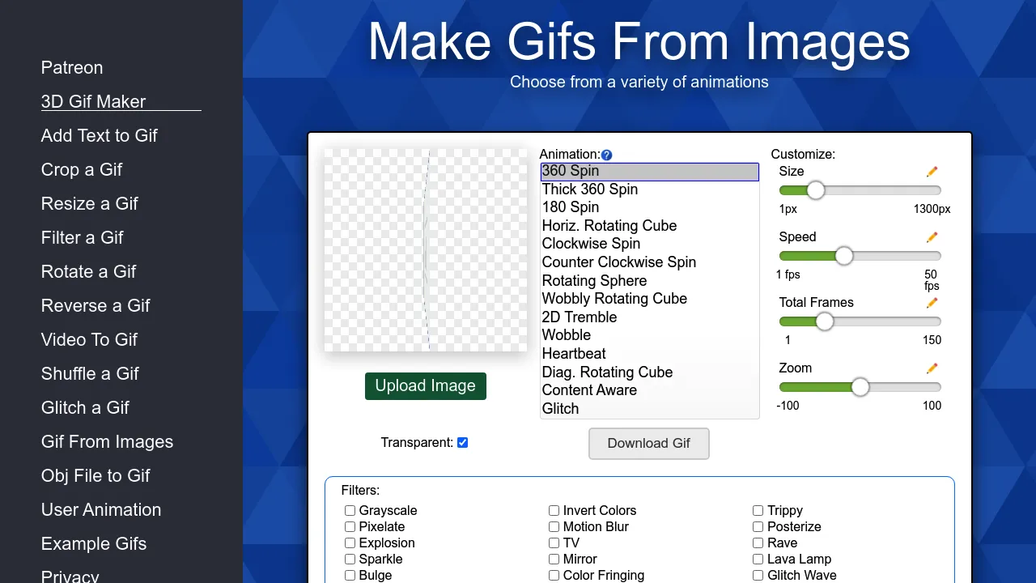Select the Rotating Sphere animation
1036x583 pixels.
594,281
